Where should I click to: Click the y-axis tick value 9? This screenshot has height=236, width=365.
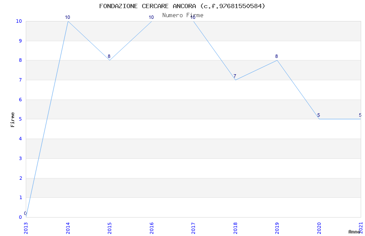pyautogui.click(x=21, y=41)
